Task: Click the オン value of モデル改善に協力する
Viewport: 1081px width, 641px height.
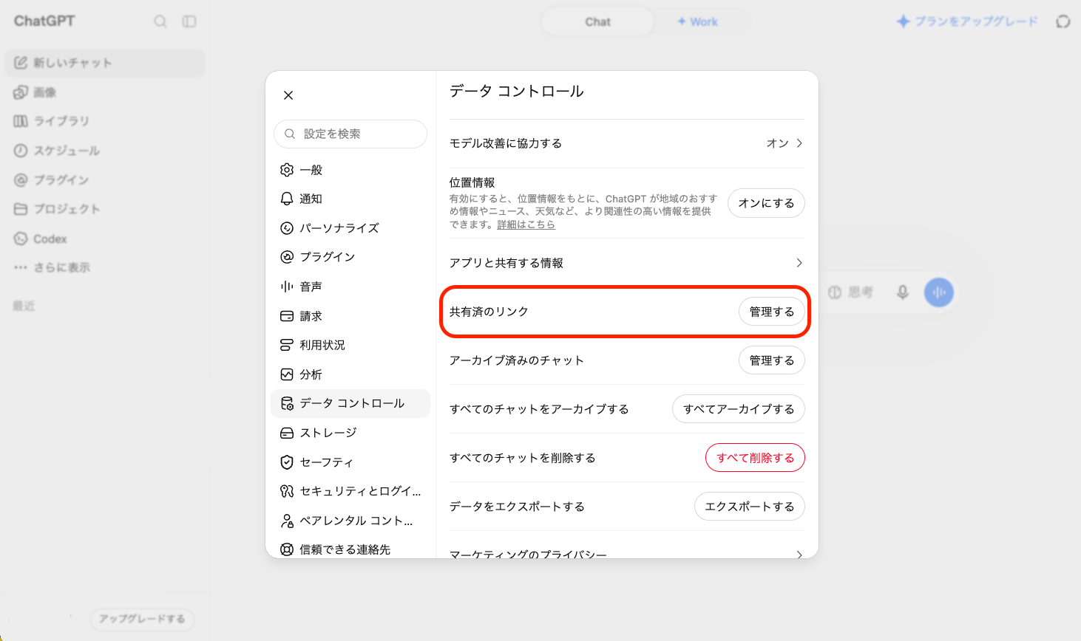Action: pos(777,143)
